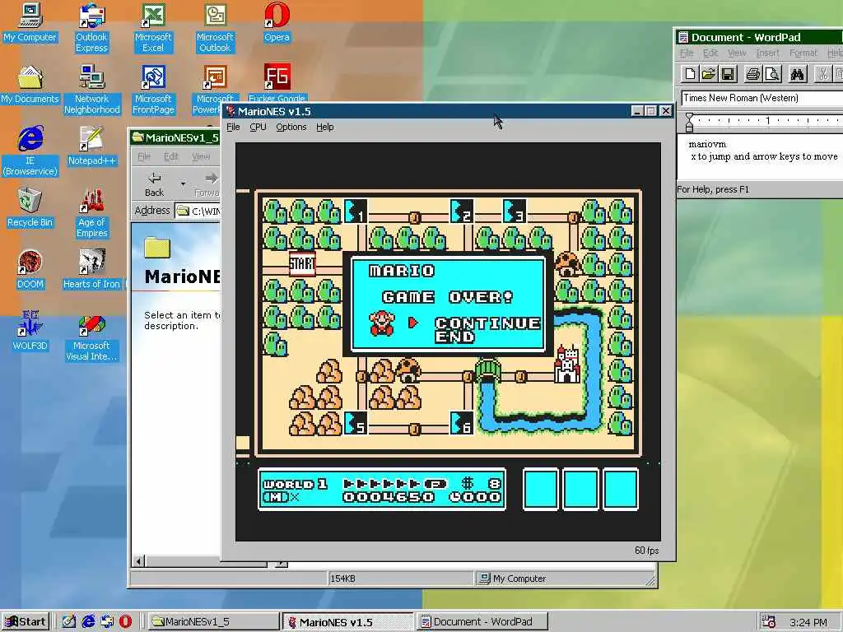The image size is (843, 632).
Task: Open the File menu in WordPad
Action: click(687, 53)
